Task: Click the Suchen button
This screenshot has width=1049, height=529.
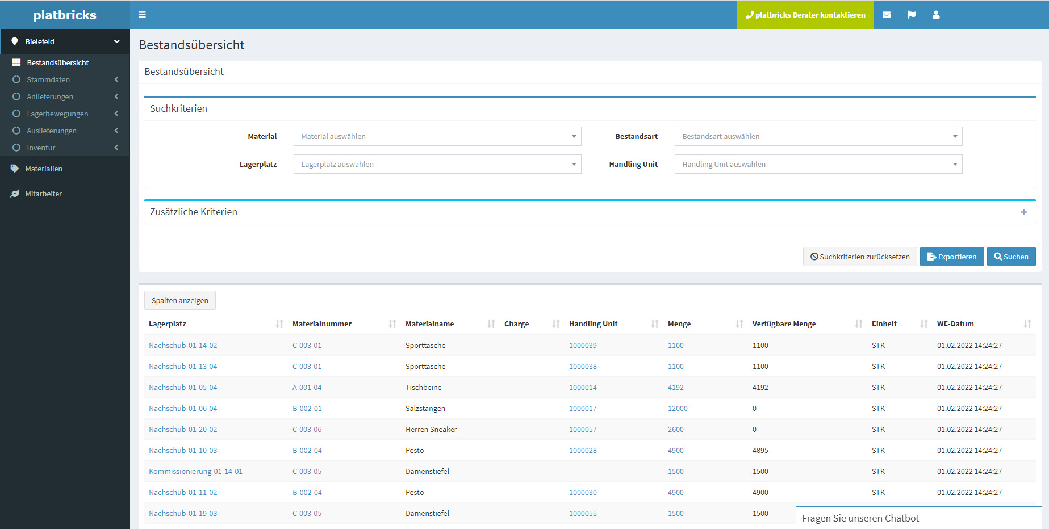Action: (x=1011, y=257)
